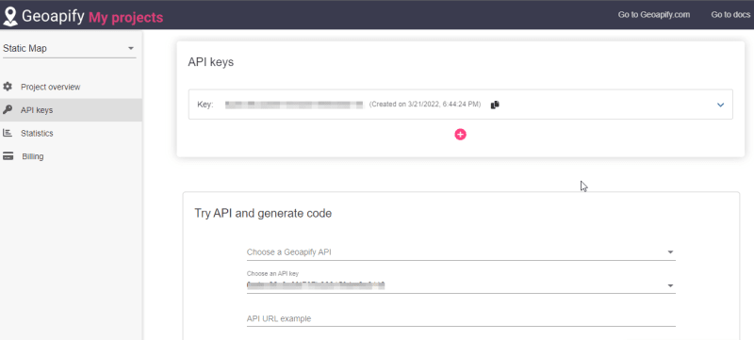
Task: Open Statistics in the sidebar
Action: click(71, 133)
